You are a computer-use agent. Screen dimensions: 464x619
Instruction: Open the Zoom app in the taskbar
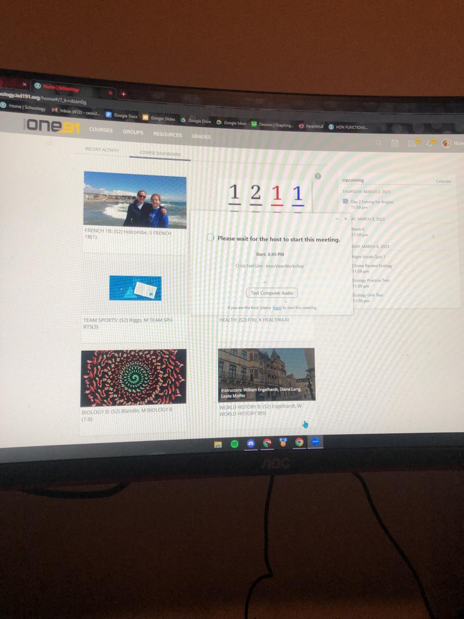pyautogui.click(x=315, y=442)
